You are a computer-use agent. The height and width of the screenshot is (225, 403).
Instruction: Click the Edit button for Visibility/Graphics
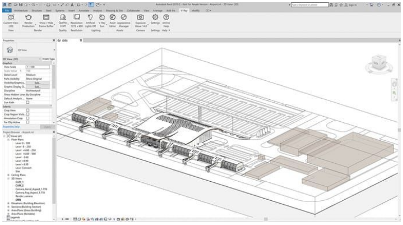[x=36, y=82]
